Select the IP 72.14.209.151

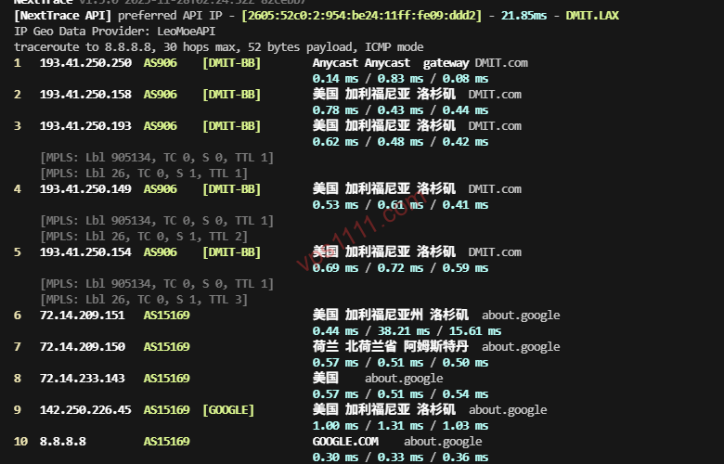point(83,316)
